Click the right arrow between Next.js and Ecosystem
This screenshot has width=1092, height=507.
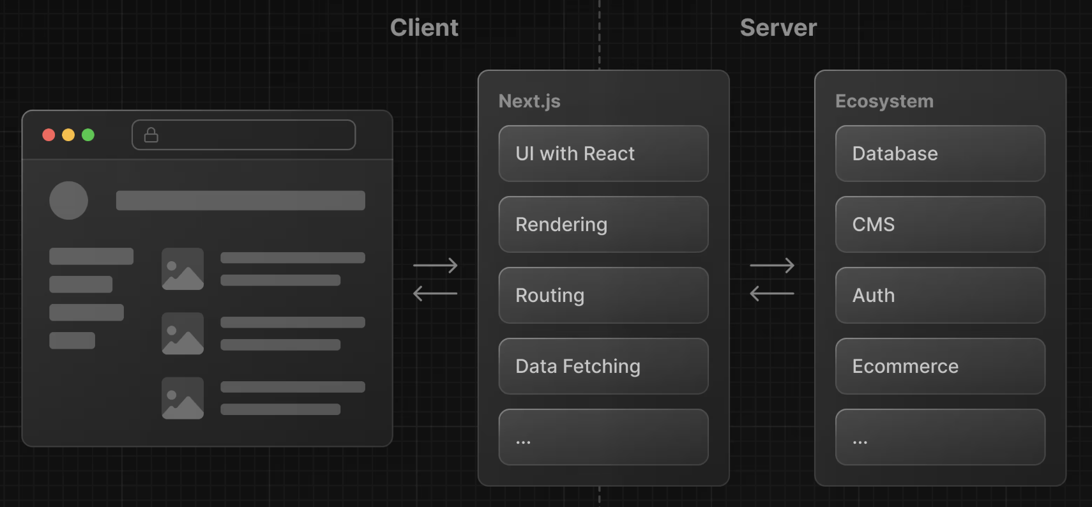click(x=772, y=265)
